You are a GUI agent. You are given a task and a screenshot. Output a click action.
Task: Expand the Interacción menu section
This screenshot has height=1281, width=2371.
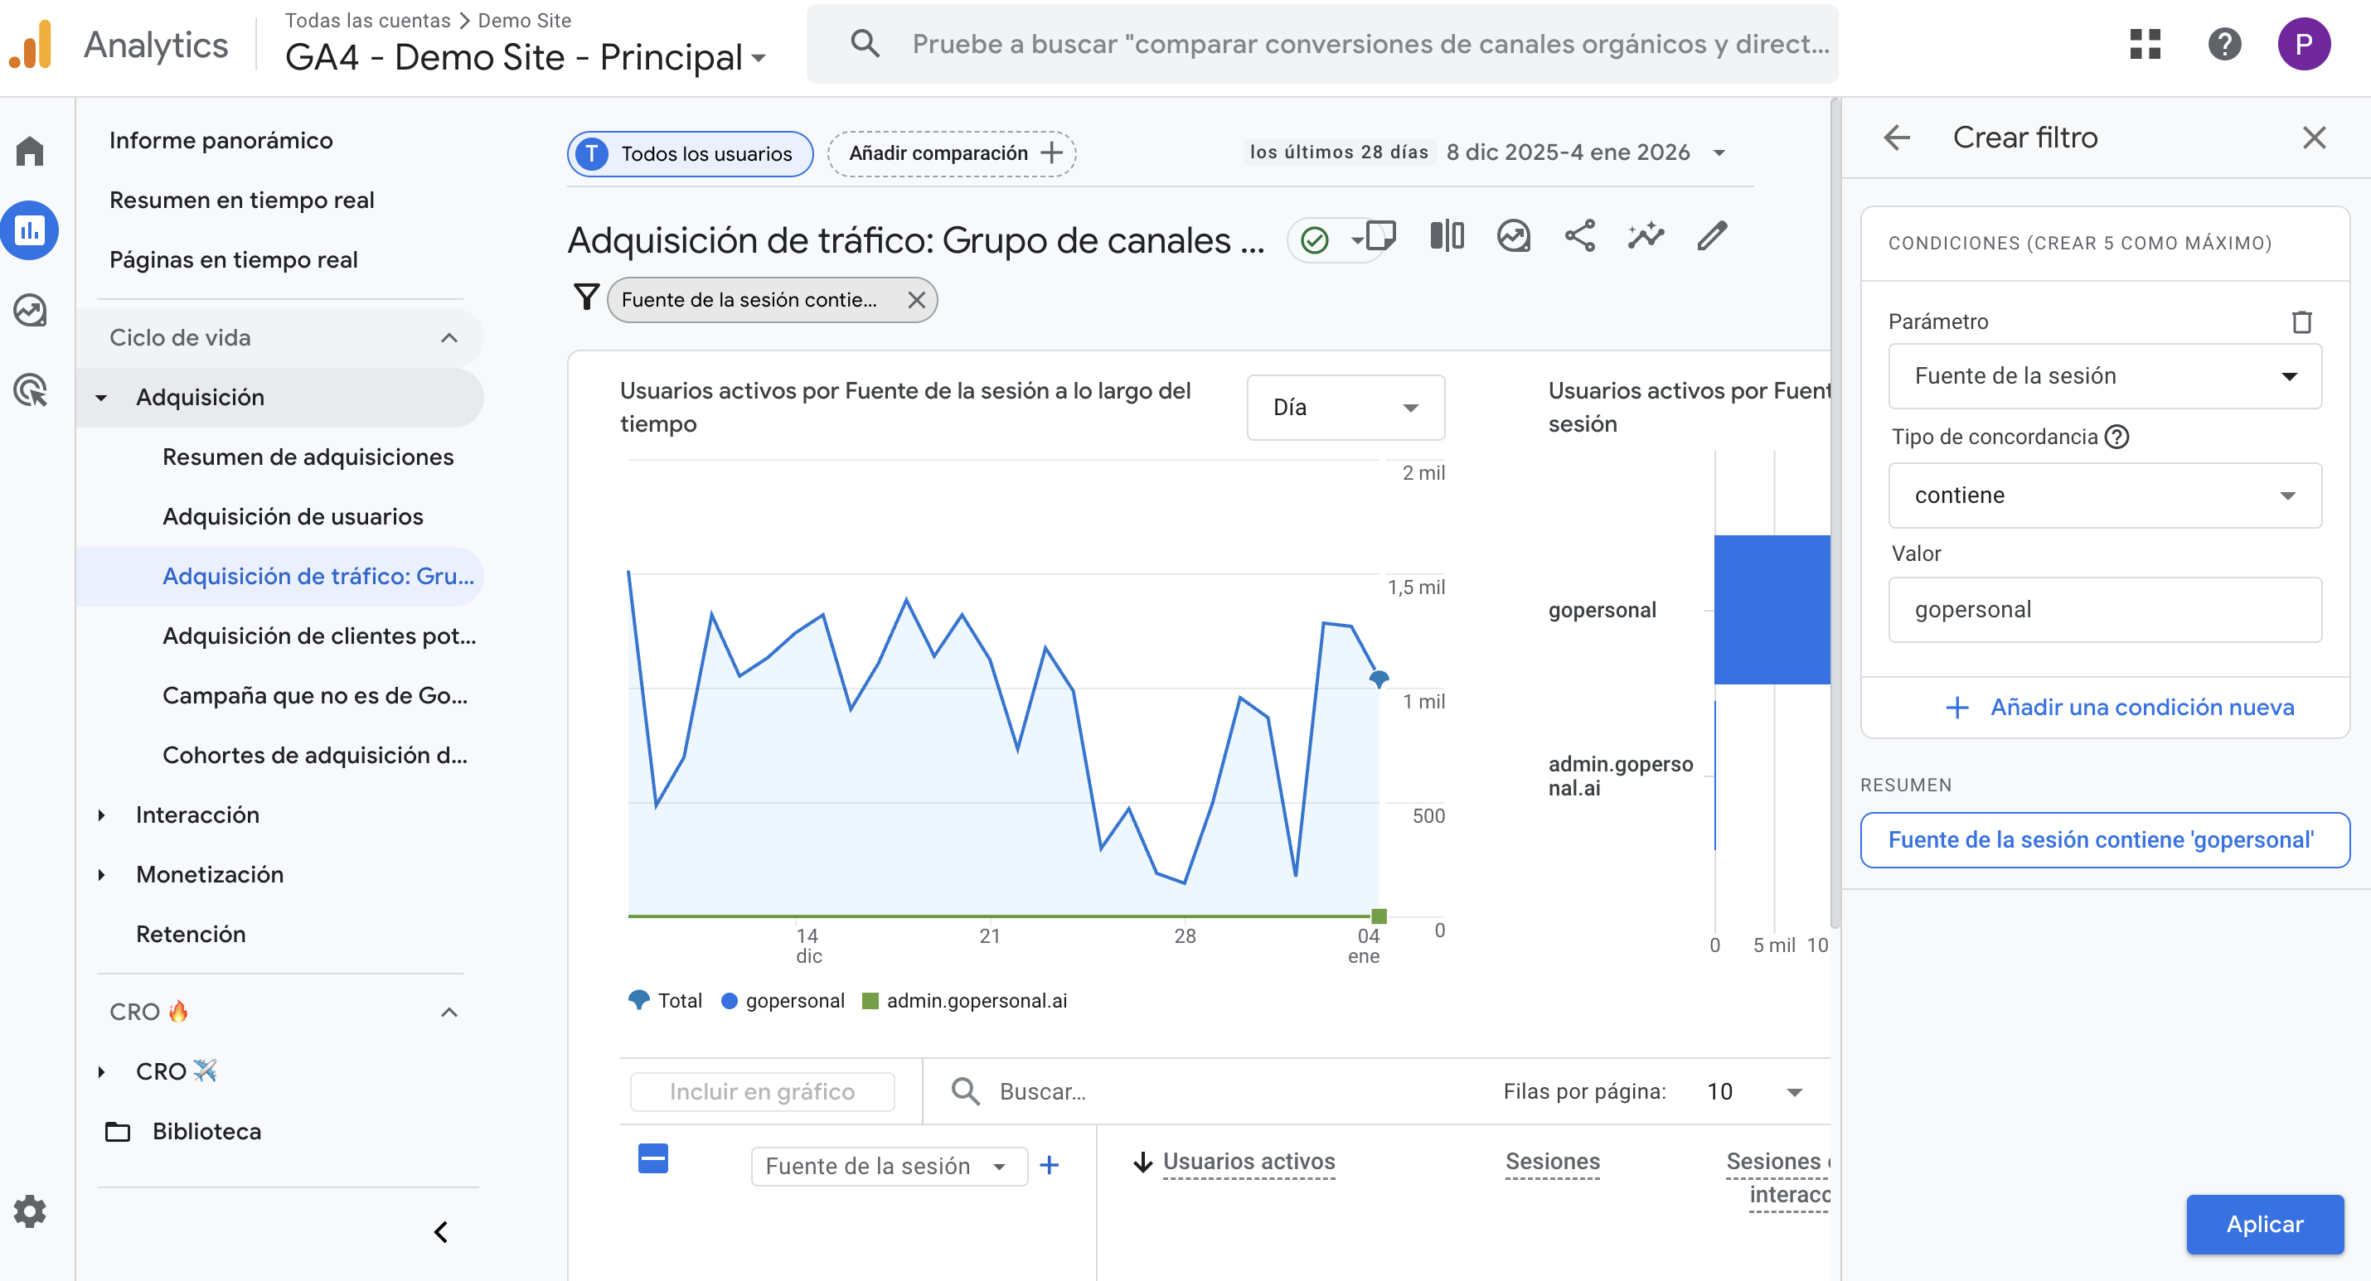(197, 815)
